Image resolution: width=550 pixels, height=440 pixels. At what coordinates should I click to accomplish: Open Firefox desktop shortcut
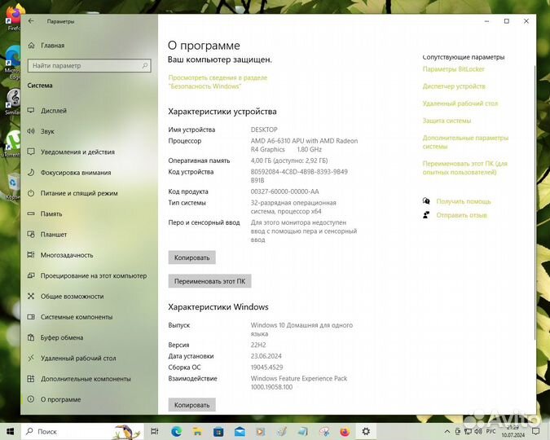click(x=12, y=18)
